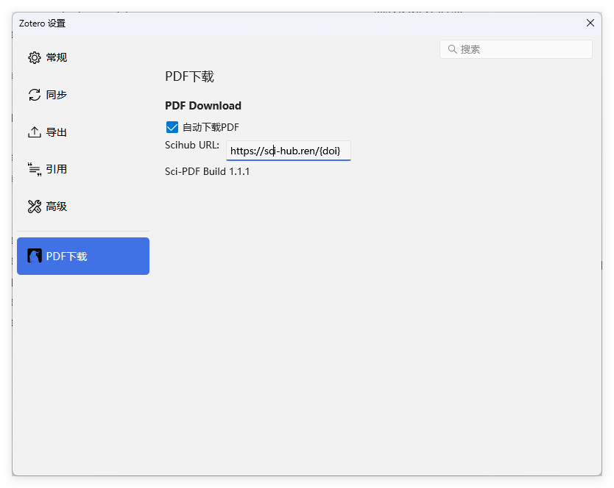Click into the 搜索 search field
The image size is (614, 488).
point(523,49)
